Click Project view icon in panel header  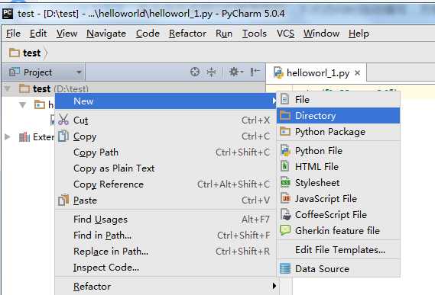15,72
